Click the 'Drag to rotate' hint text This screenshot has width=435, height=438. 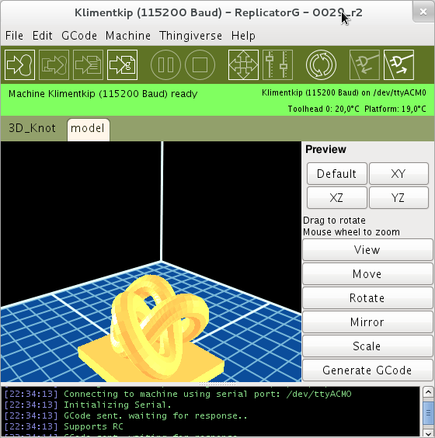tap(335, 221)
